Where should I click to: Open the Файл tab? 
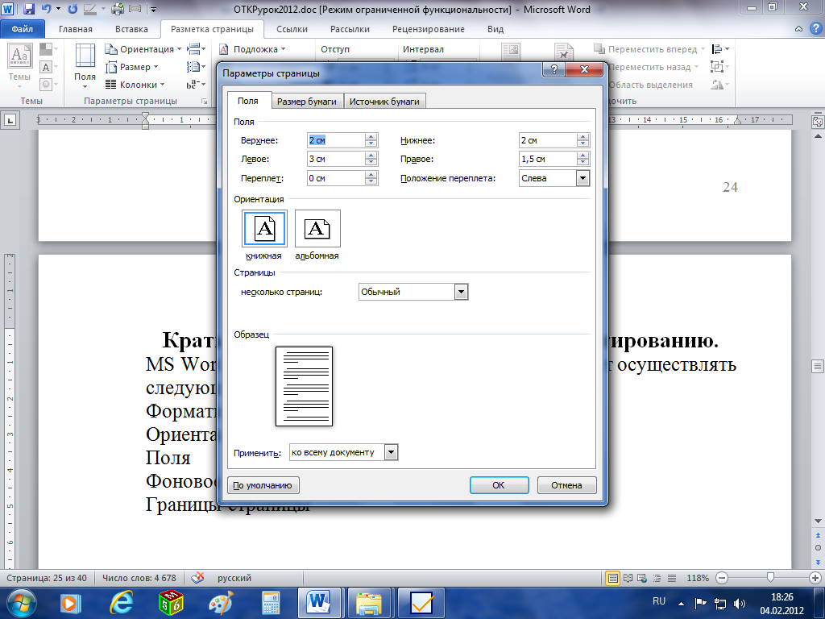coord(22,29)
